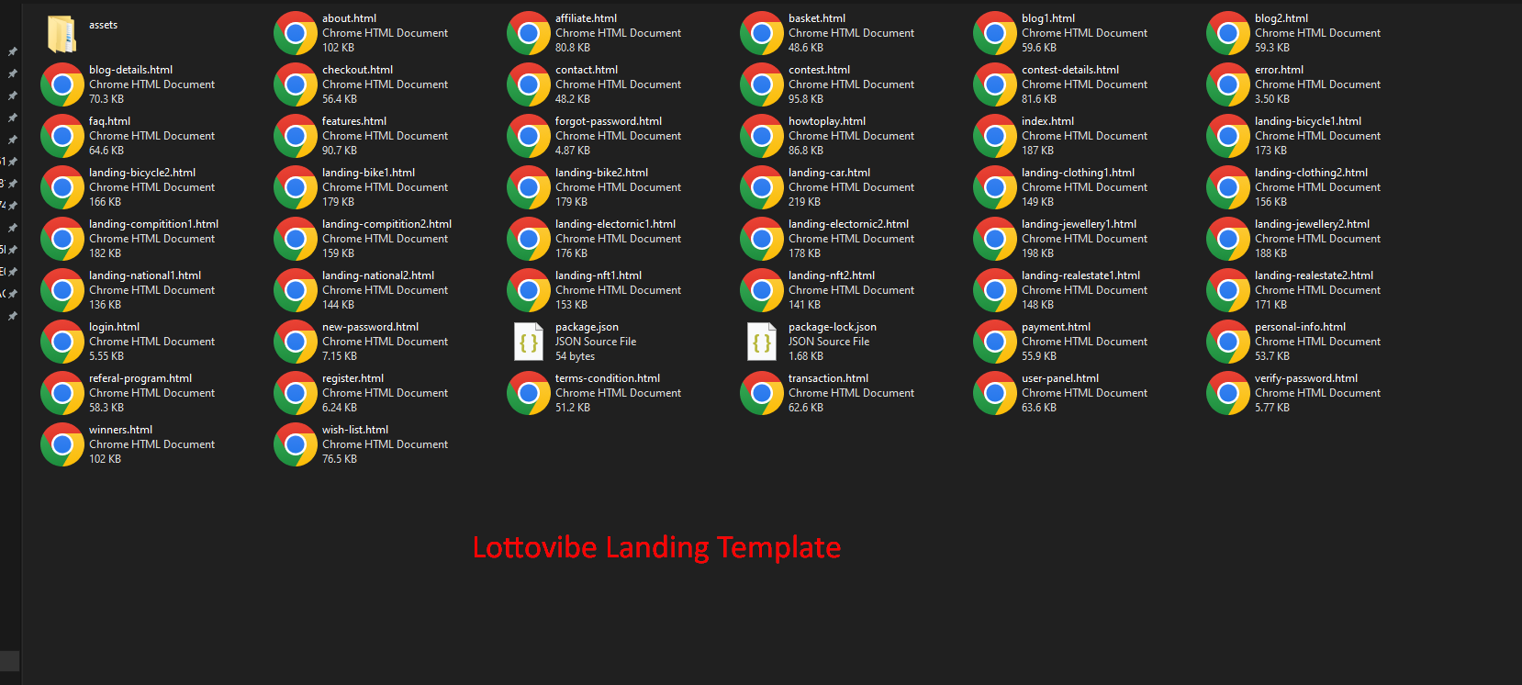Click the landing-national2.html file name
Viewport: 1522px width, 685px height.
coord(378,275)
